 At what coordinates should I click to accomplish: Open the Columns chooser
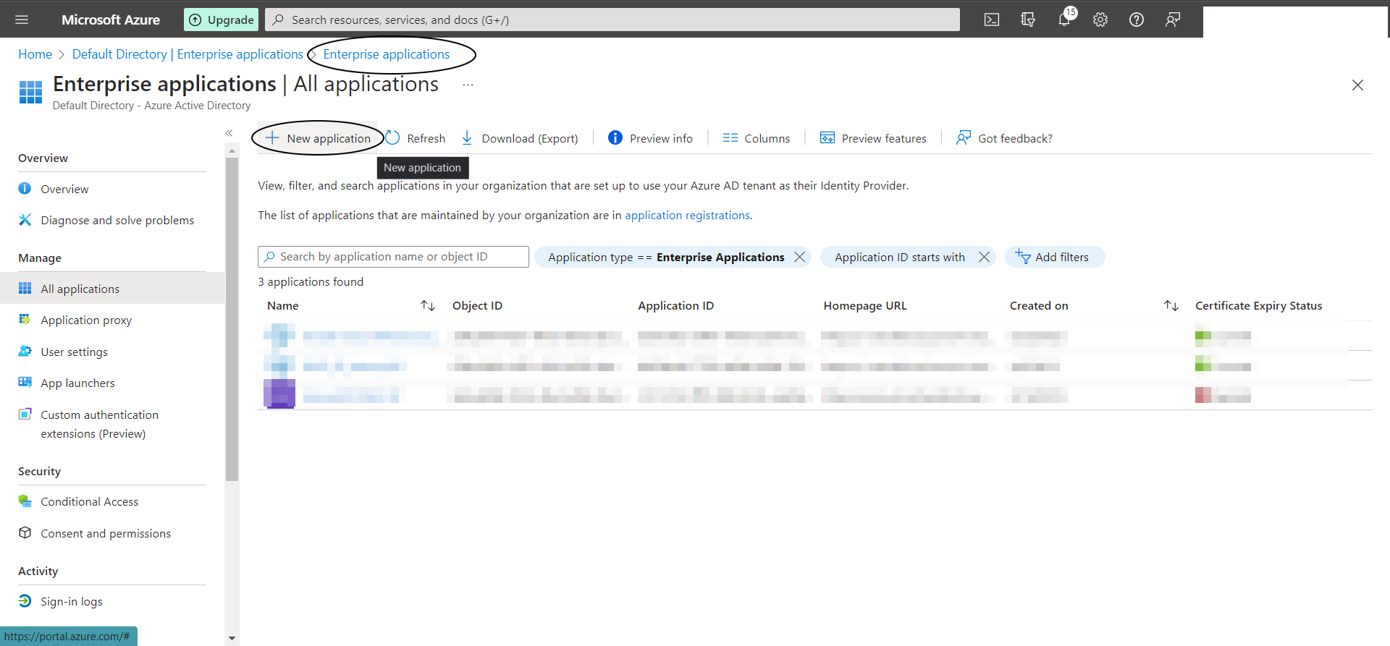(x=757, y=138)
